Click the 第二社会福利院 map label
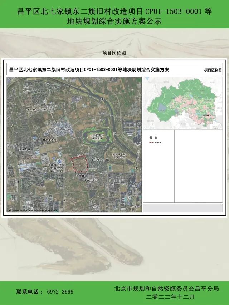Viewport: 229px width, 305px height. tap(38, 110)
